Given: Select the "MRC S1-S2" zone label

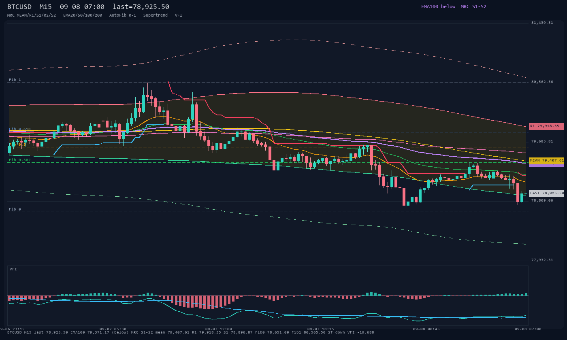Looking at the screenshot, I should click(473, 6).
